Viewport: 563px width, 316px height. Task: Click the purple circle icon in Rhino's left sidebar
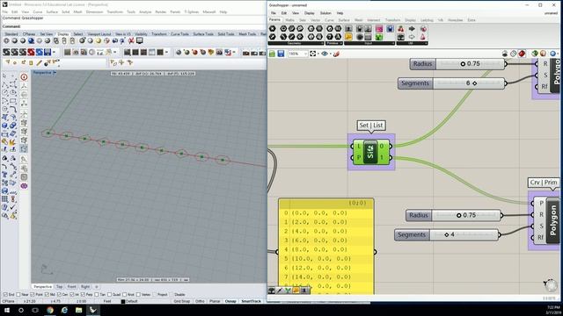(24, 186)
